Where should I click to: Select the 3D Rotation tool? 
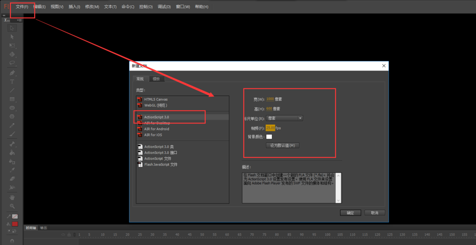click(x=12, y=54)
